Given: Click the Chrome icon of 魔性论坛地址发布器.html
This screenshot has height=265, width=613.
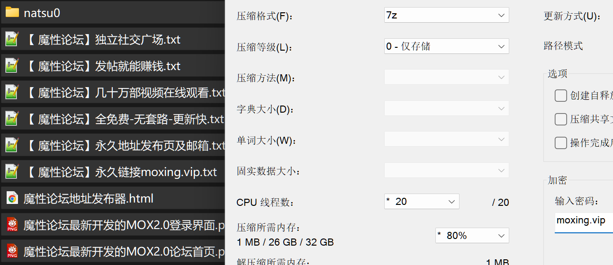Looking at the screenshot, I should [12, 198].
